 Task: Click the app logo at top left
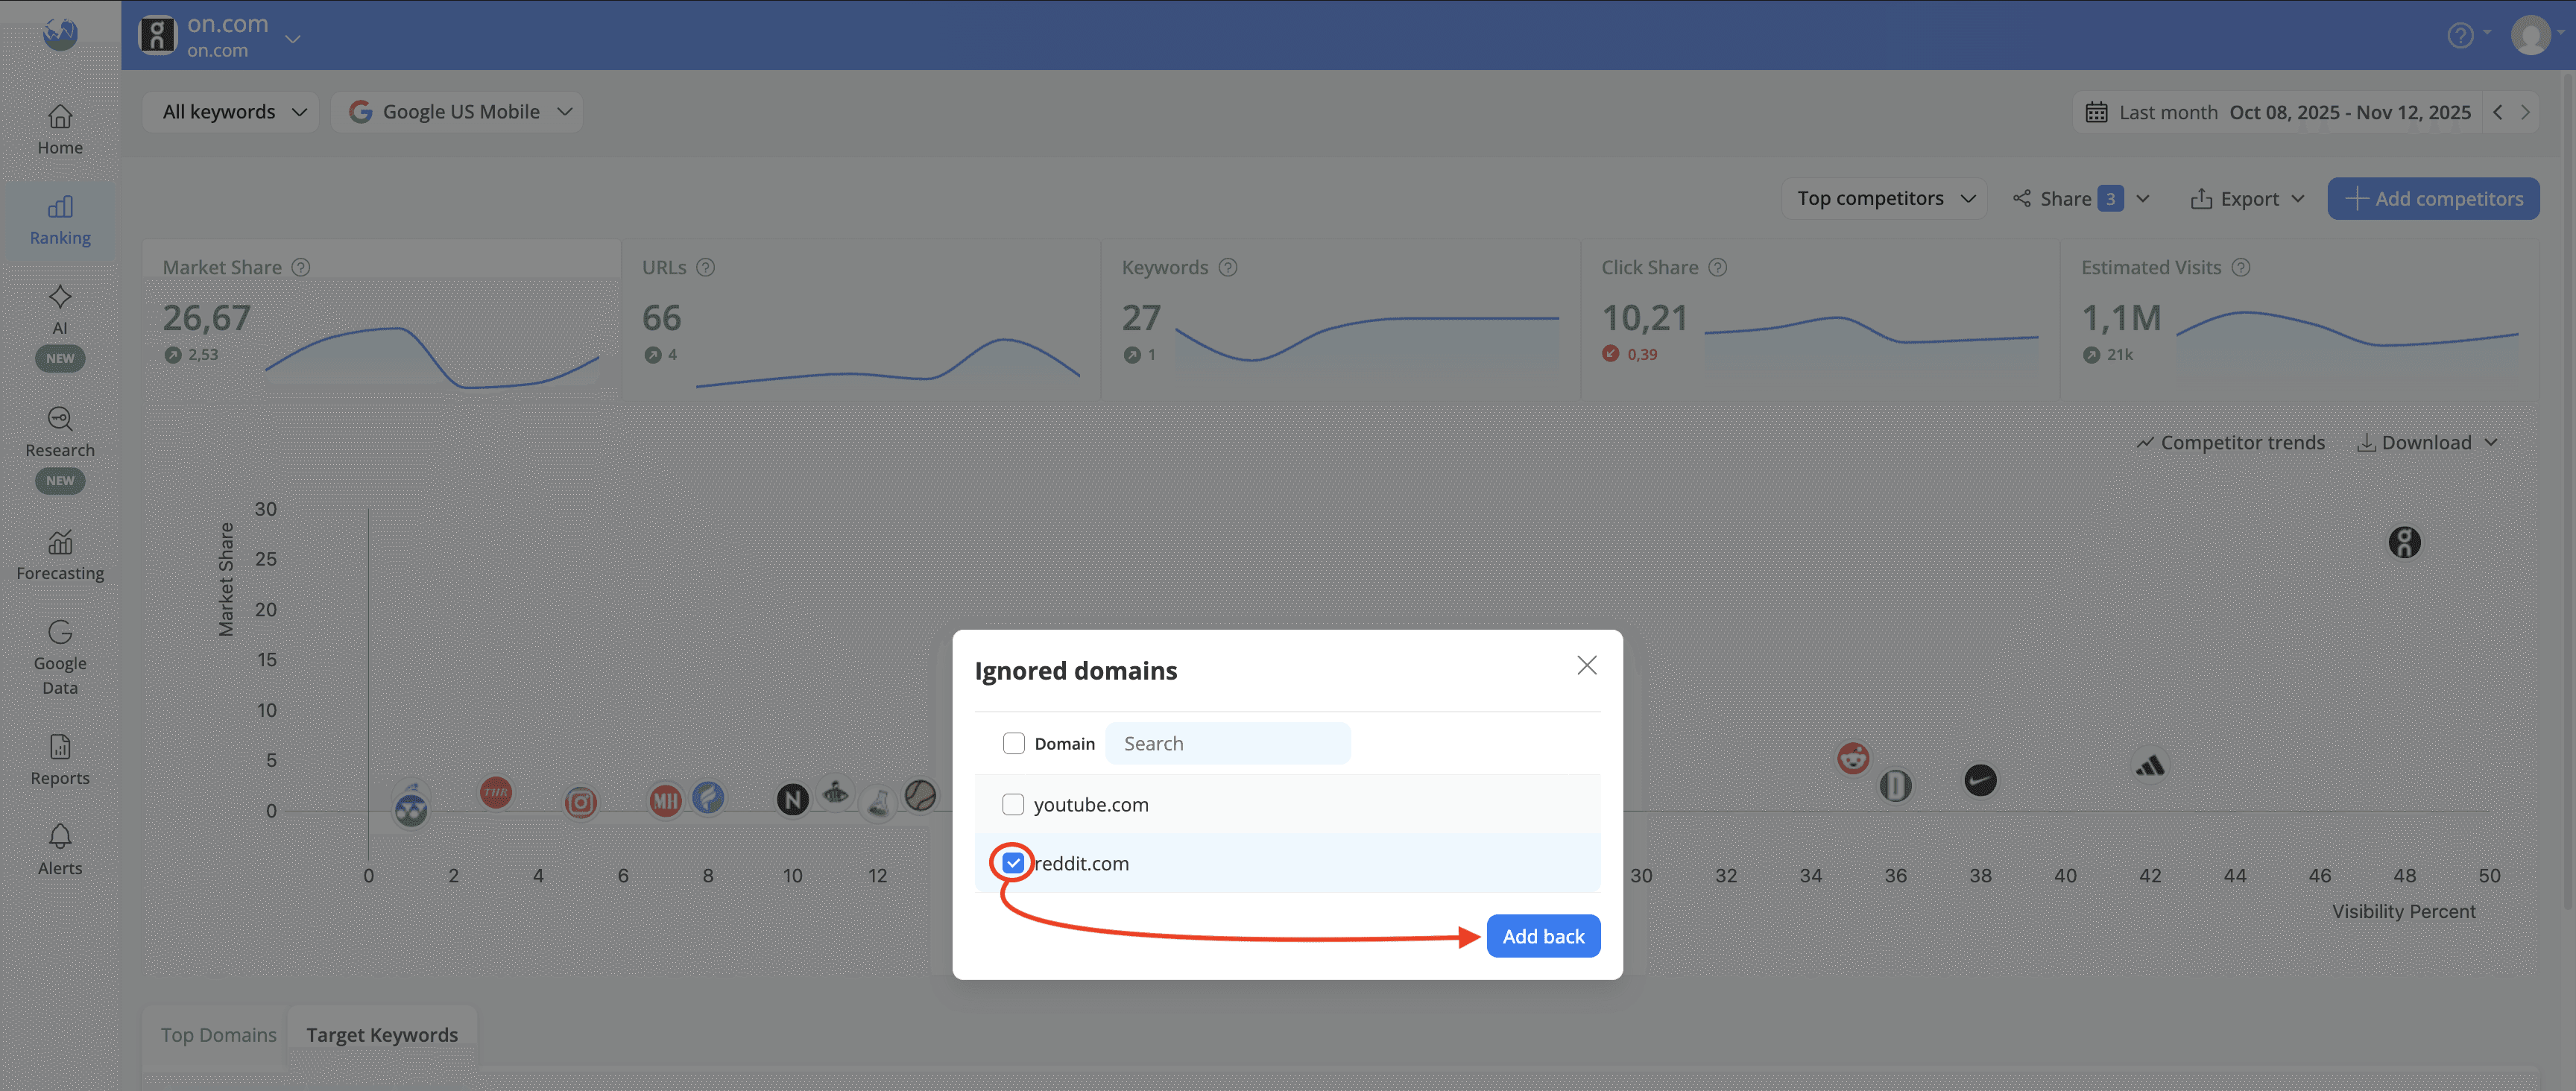click(x=60, y=34)
